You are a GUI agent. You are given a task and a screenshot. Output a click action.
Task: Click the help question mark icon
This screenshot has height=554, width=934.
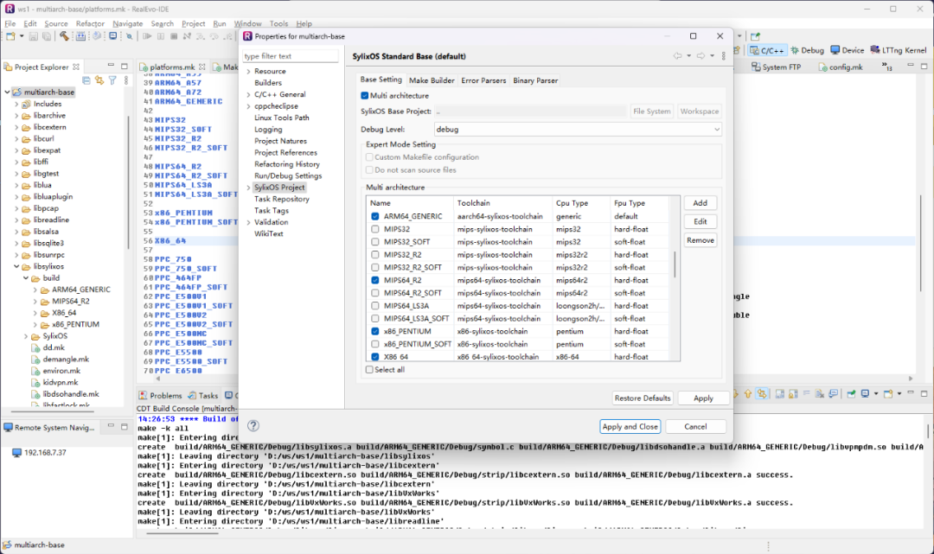tap(253, 426)
